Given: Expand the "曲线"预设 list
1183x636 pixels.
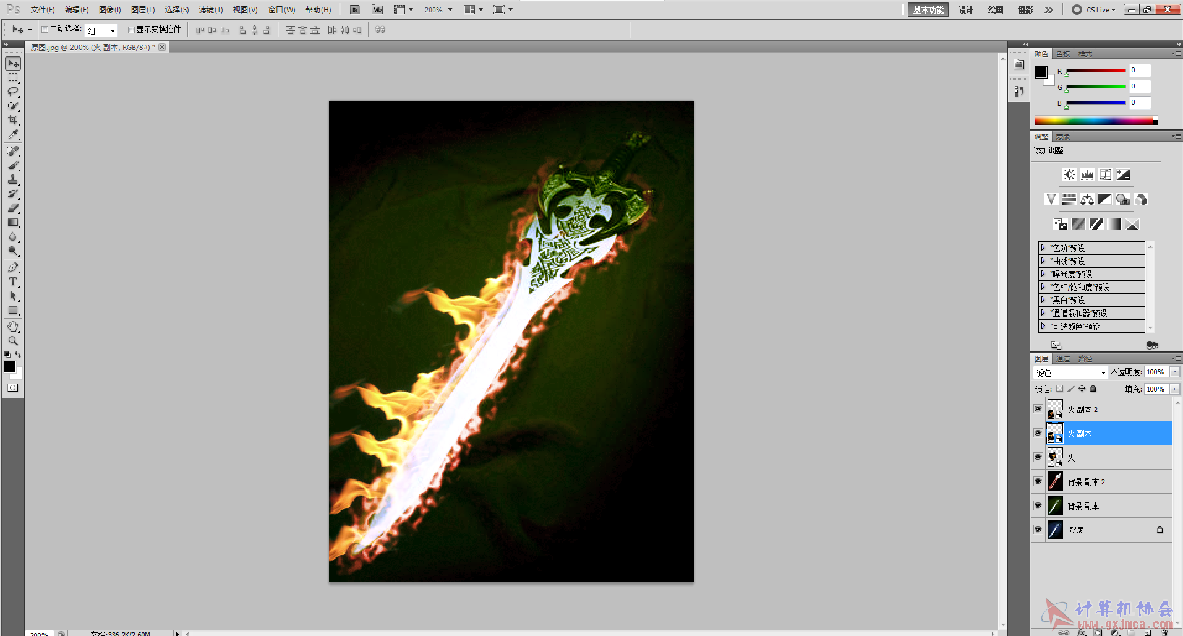Looking at the screenshot, I should click(1043, 260).
